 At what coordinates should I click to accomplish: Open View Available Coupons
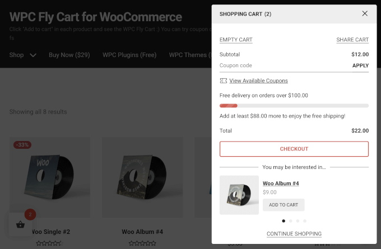258,81
